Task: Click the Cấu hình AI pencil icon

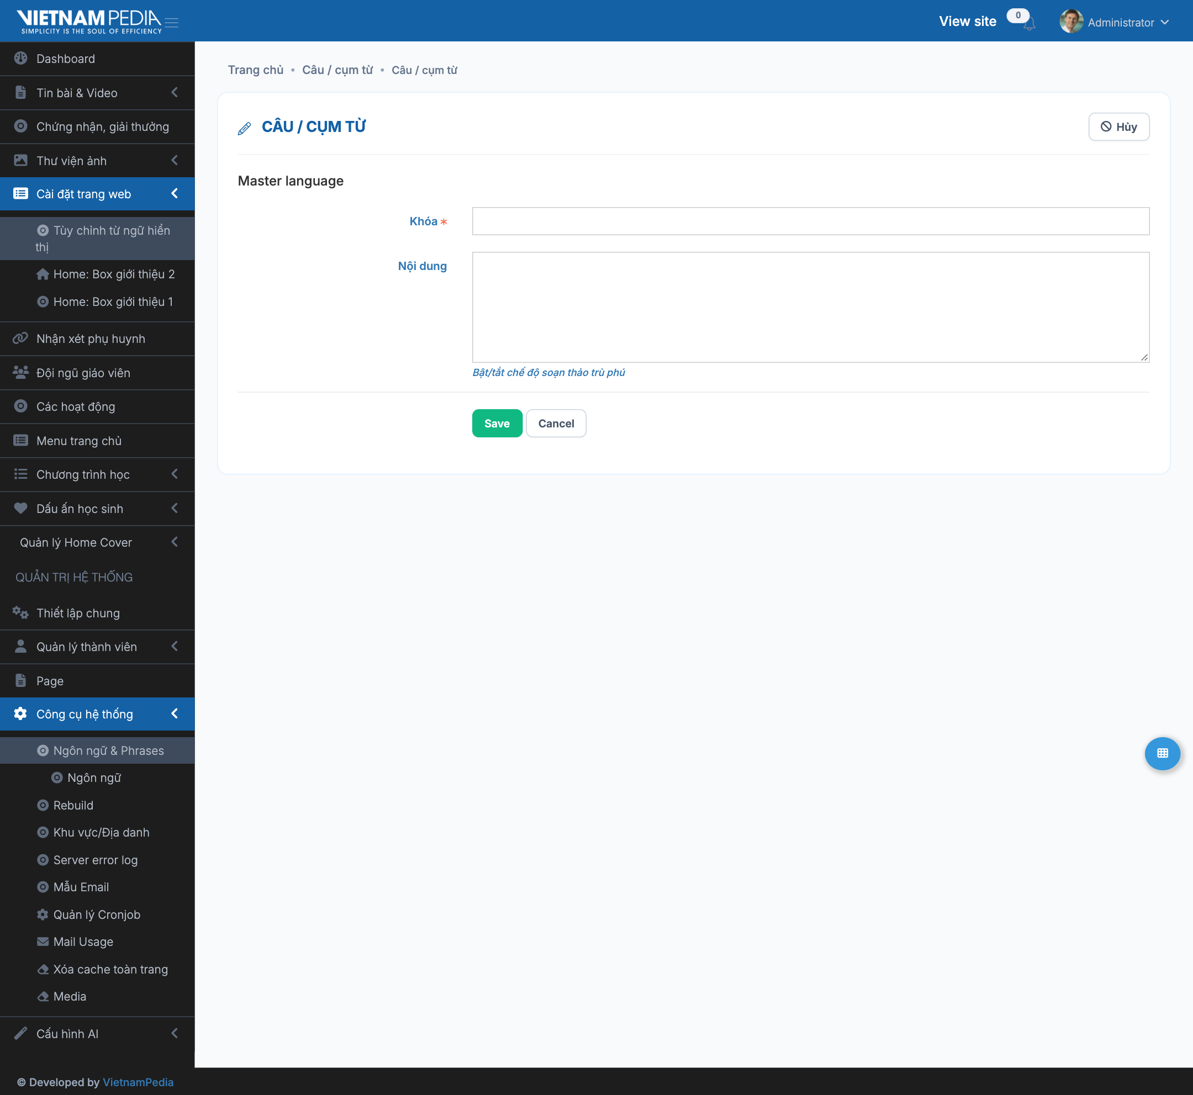Action: pyautogui.click(x=21, y=1033)
